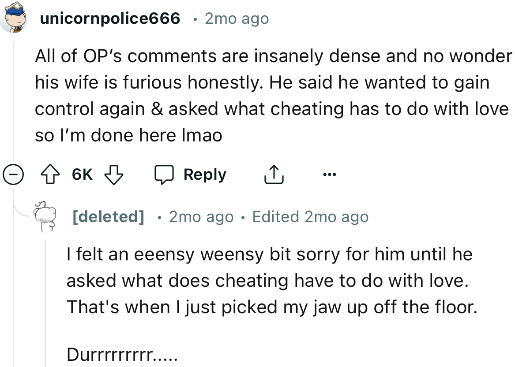Open unicornpolice666's profile via their username

tap(109, 18)
